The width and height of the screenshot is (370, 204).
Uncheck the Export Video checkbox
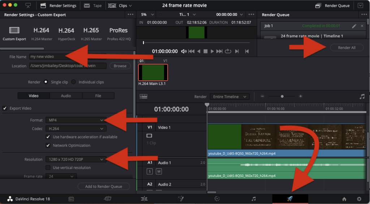point(5,108)
